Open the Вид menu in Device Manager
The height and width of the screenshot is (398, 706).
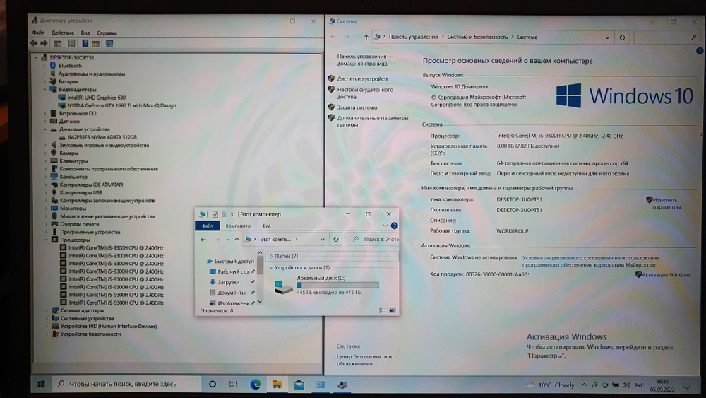click(85, 33)
